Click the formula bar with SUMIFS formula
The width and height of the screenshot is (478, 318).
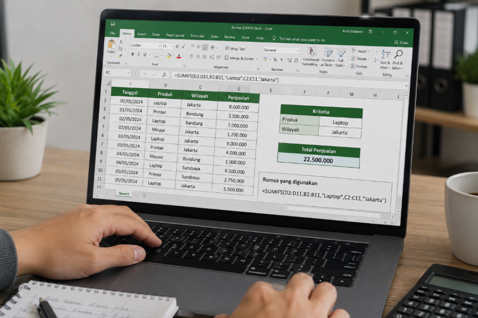coord(289,81)
